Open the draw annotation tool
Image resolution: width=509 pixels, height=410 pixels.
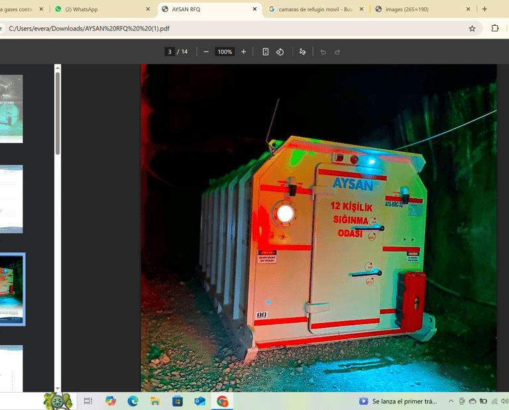[x=302, y=52]
